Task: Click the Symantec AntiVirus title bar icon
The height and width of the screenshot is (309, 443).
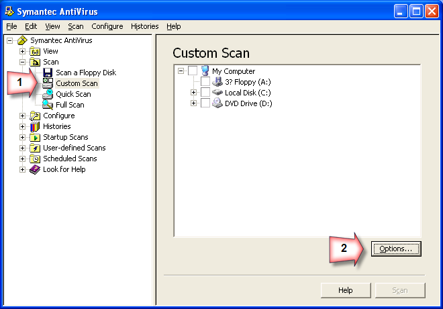Action: [x=9, y=11]
